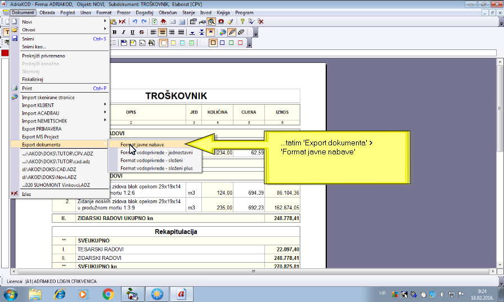This screenshot has width=504, height=302.
Task: Click the empty formula input field
Action: point(303,53)
